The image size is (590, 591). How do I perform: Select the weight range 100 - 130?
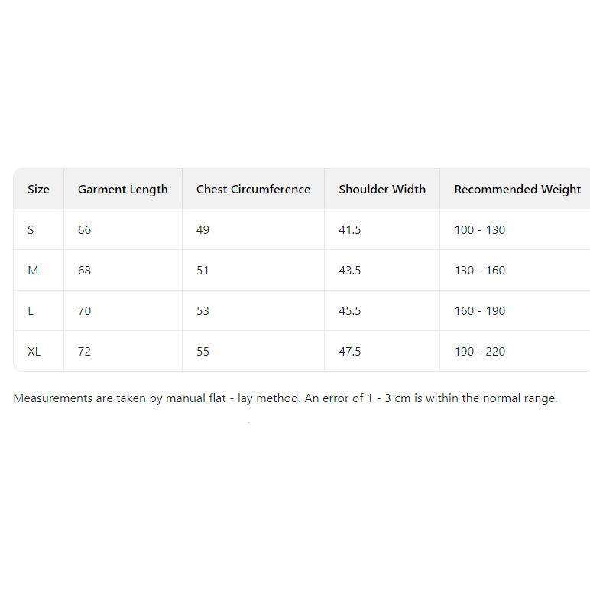tap(480, 230)
